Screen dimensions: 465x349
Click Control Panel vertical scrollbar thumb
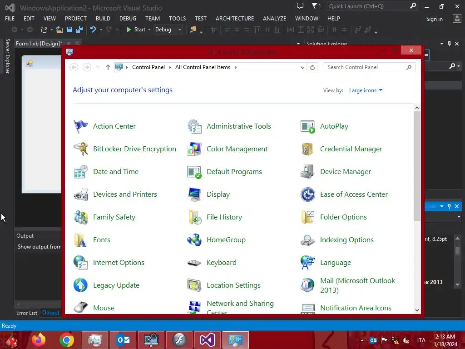point(417,166)
